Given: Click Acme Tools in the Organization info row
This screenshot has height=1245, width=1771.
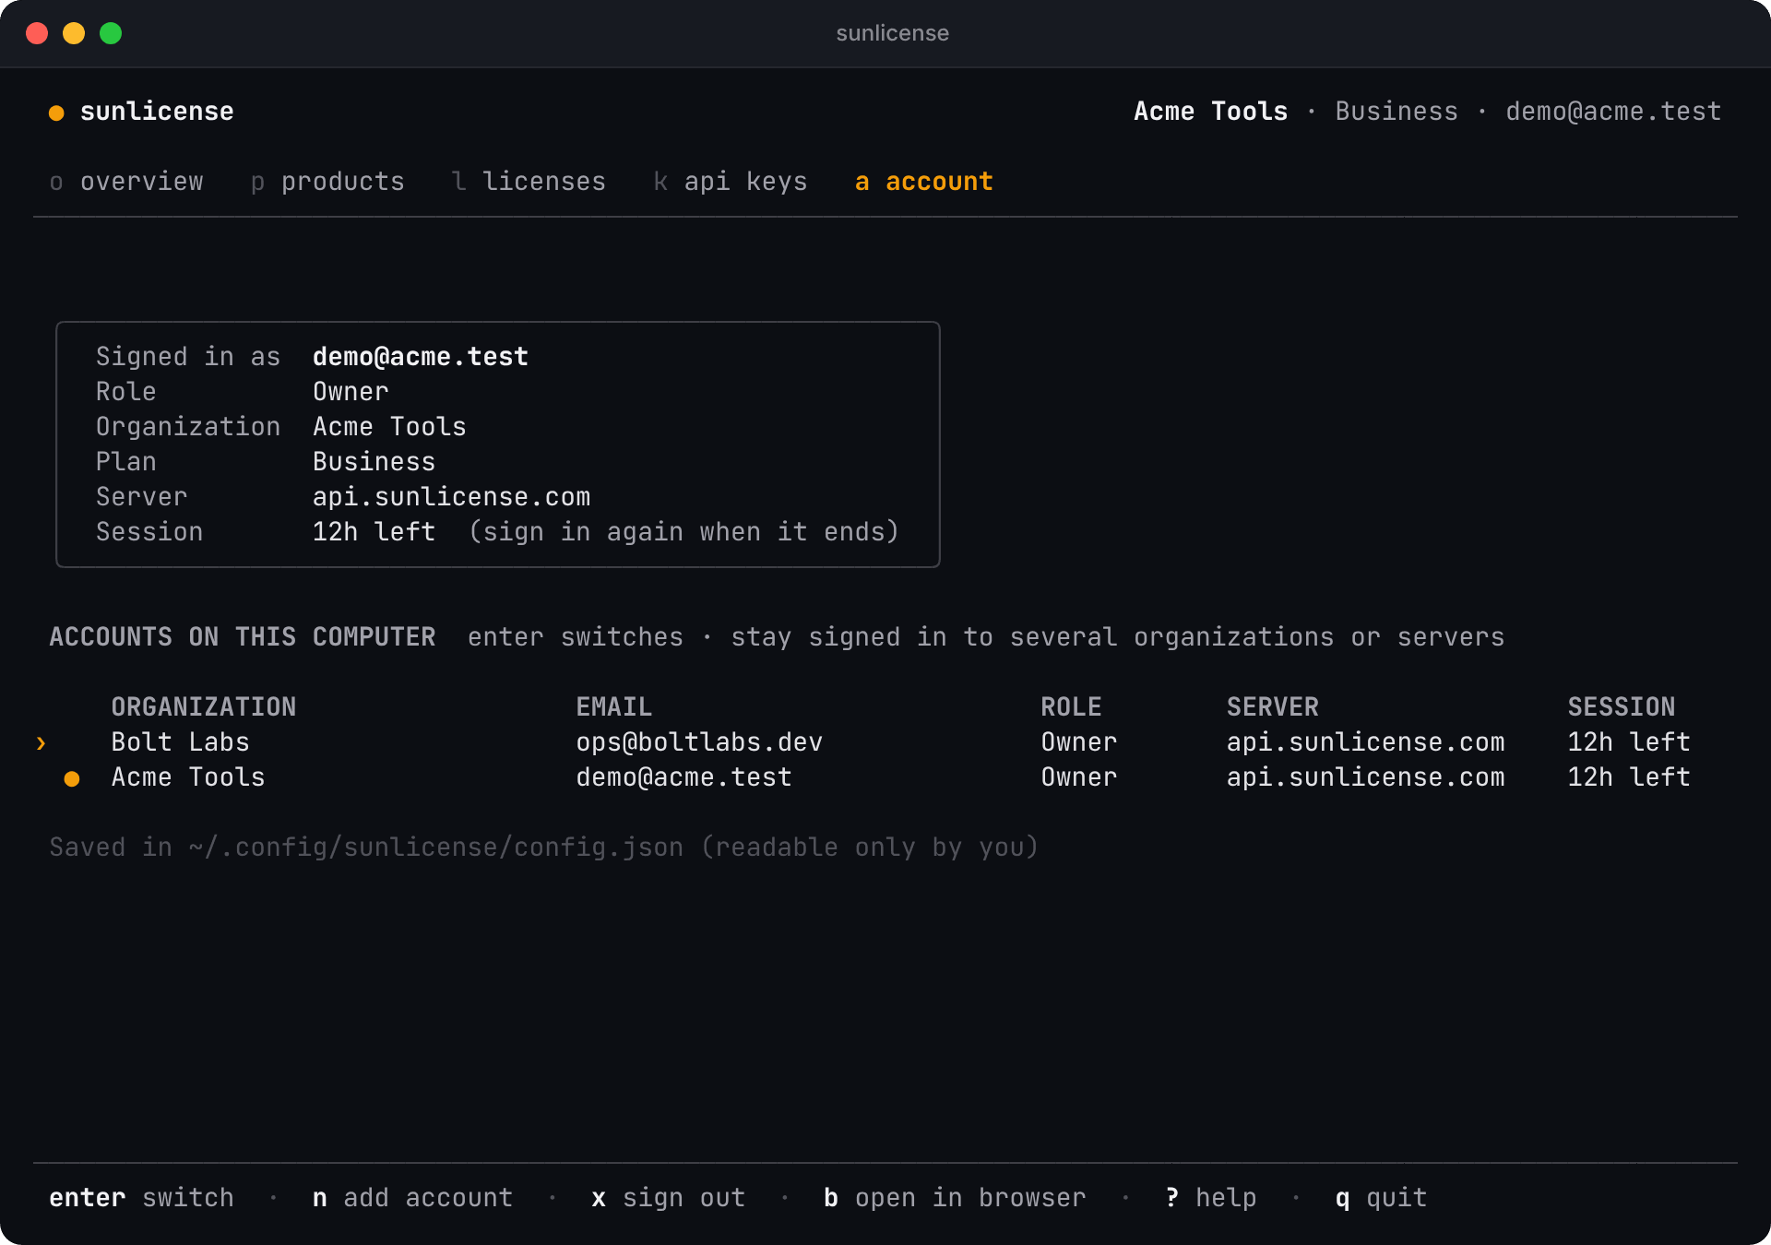Looking at the screenshot, I should click(389, 427).
